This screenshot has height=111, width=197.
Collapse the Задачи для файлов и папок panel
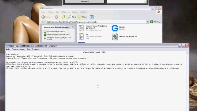point(72,27)
